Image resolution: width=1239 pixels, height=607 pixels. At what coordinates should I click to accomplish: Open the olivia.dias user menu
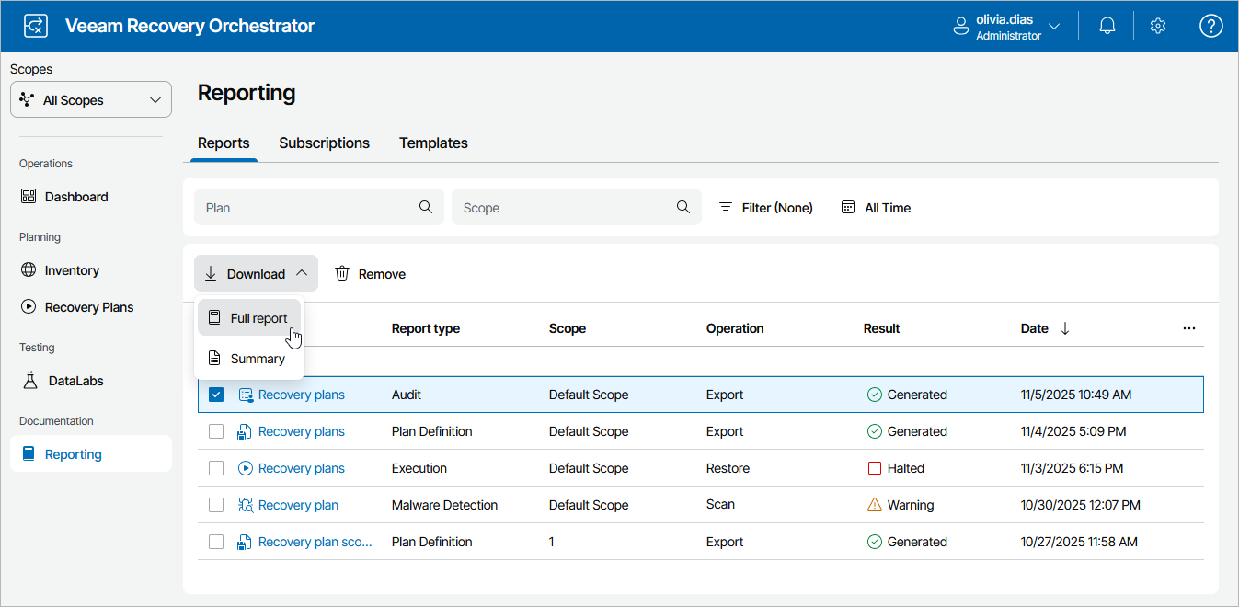pos(1007,27)
